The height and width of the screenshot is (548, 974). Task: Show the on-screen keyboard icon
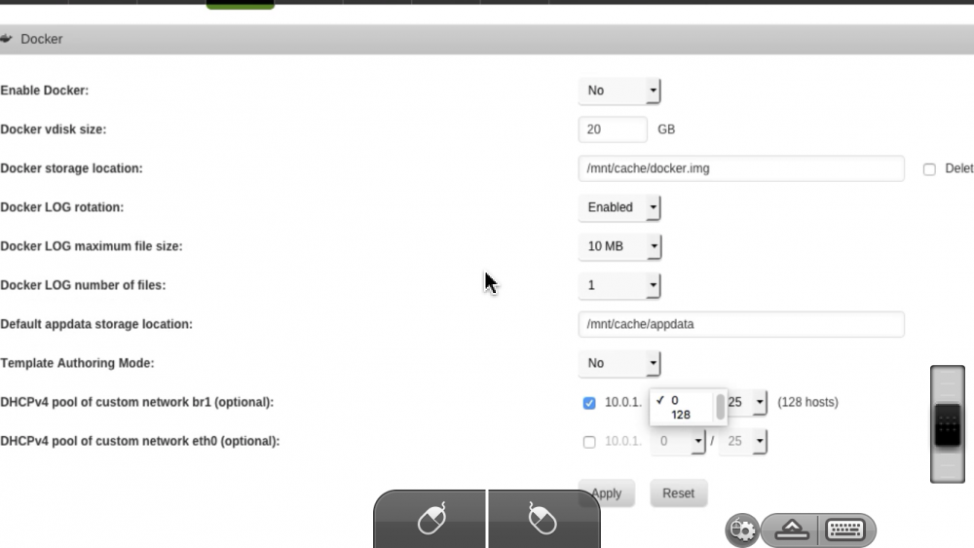[846, 530]
